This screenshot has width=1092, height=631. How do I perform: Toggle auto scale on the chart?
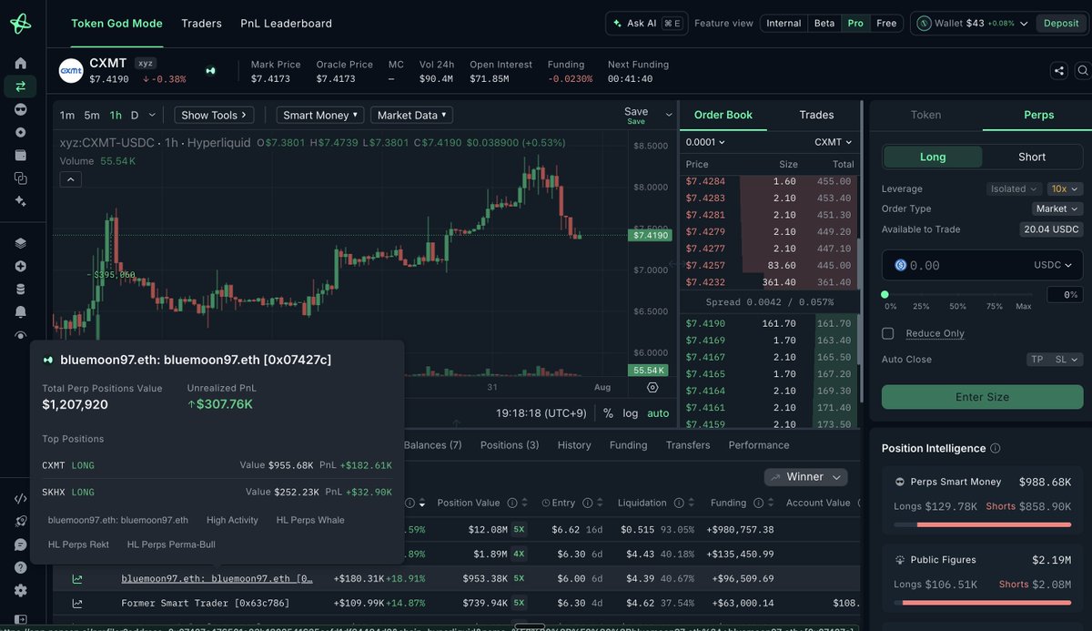tap(658, 413)
